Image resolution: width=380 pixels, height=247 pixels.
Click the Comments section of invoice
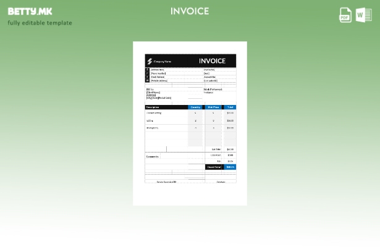coord(153,156)
